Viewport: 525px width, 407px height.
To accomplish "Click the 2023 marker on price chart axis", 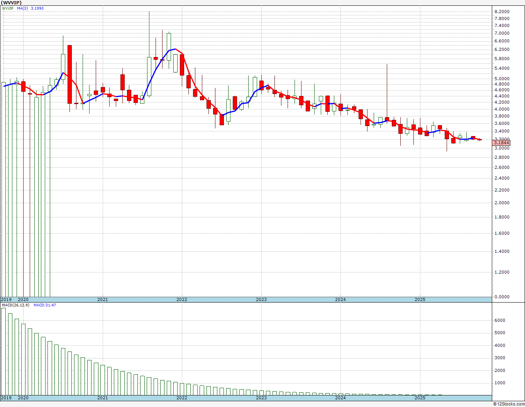I will click(261, 299).
